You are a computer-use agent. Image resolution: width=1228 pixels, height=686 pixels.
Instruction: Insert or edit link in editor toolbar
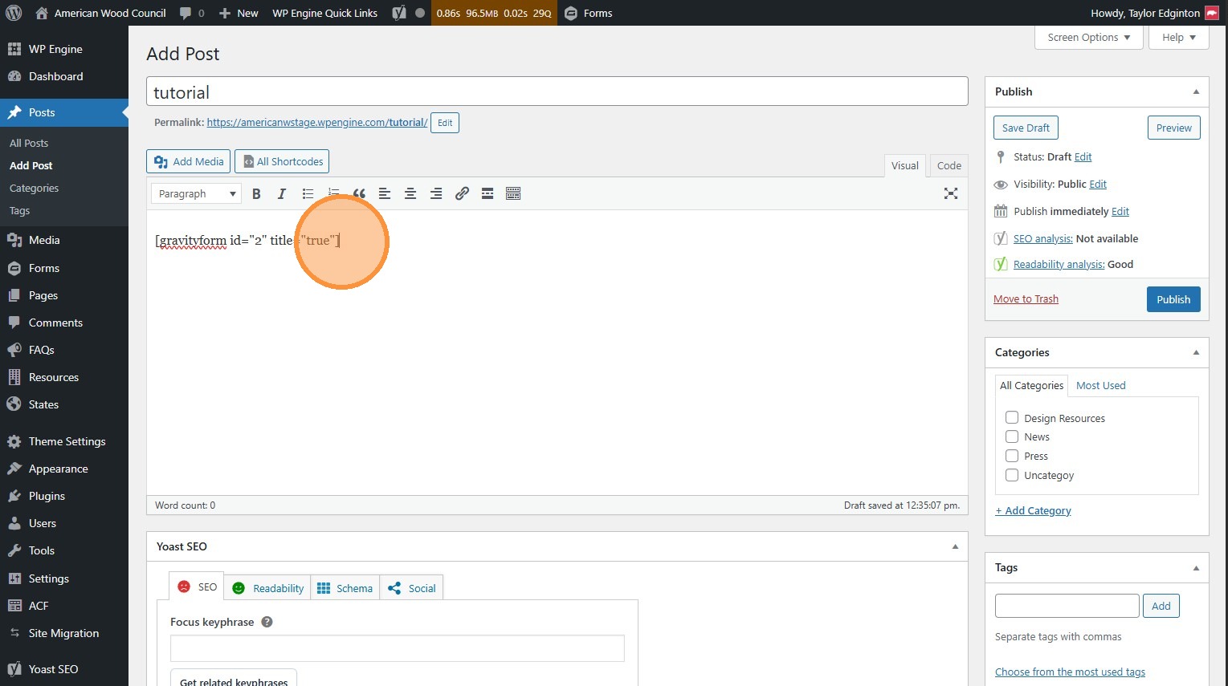462,193
